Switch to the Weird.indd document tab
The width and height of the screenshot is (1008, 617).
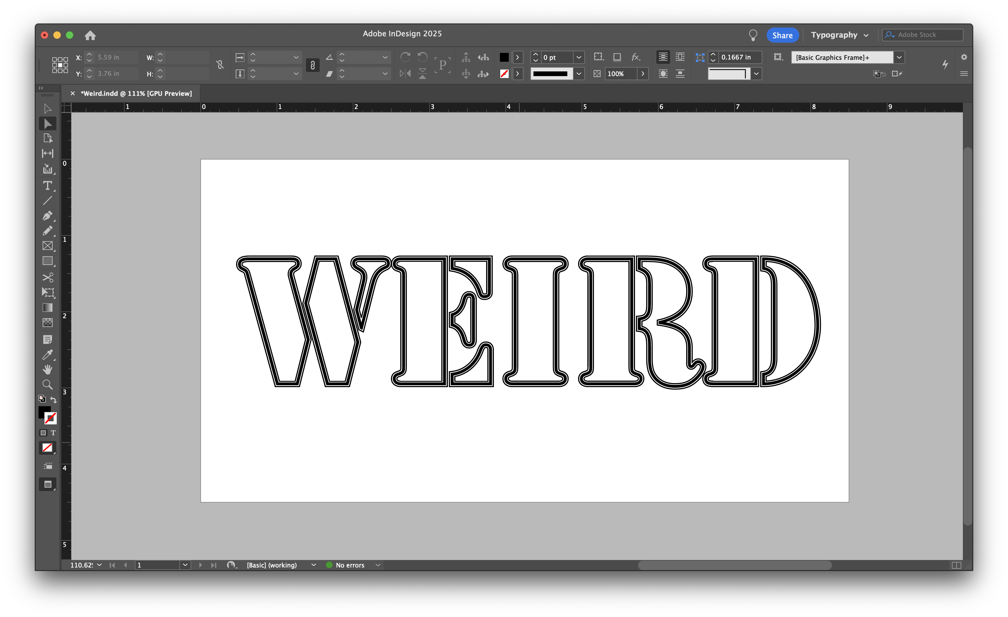[x=136, y=94]
